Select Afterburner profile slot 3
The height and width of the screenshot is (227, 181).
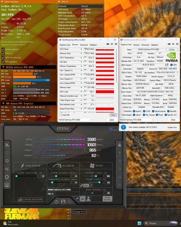[119, 169]
